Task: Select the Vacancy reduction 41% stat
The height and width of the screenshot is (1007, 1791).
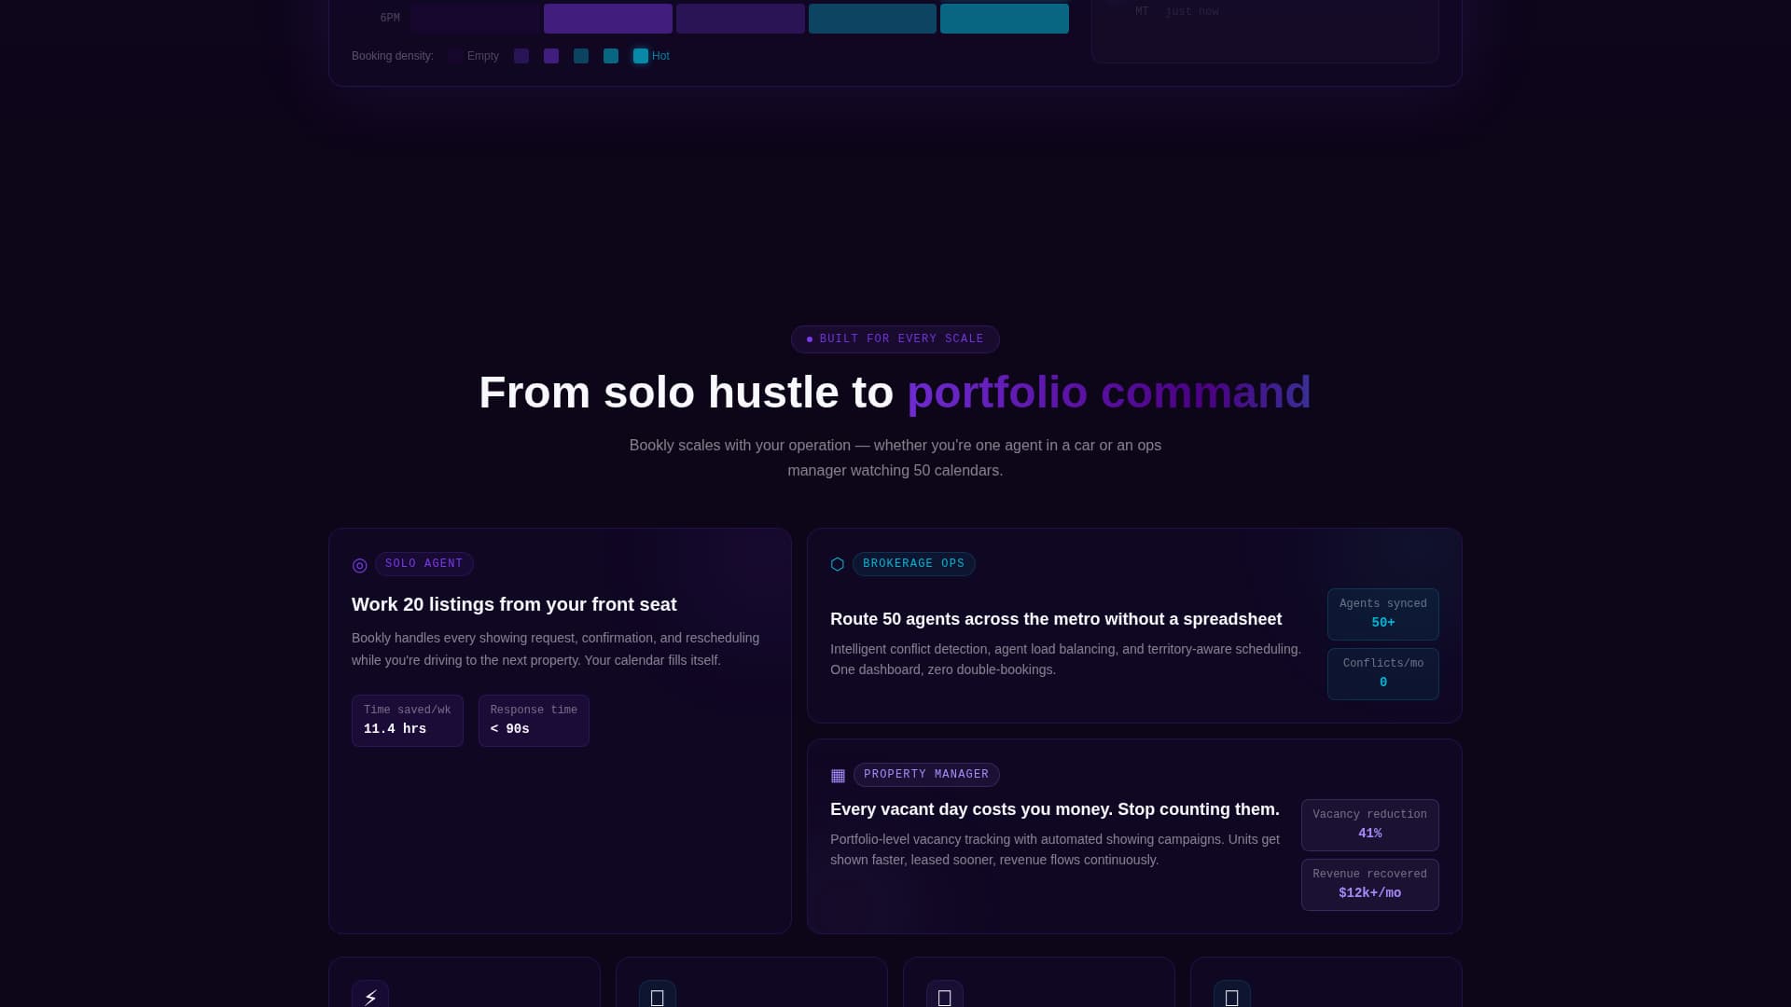Action: tap(1370, 825)
